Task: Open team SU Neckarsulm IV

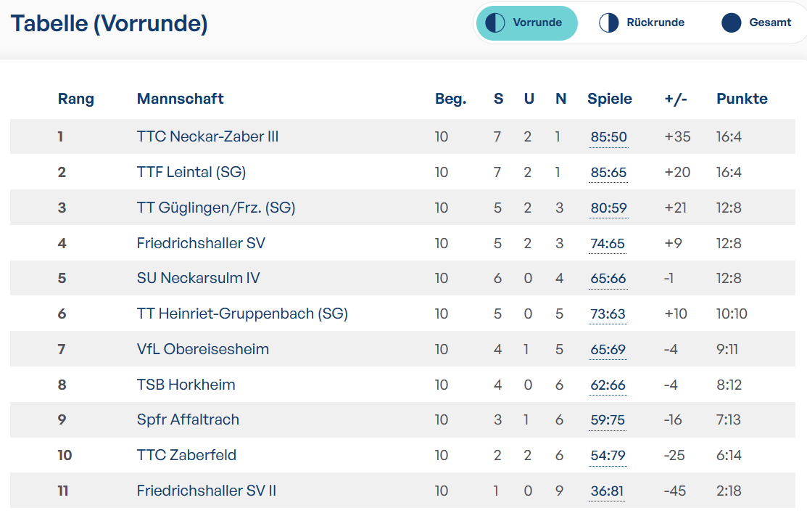Action: pos(198,278)
